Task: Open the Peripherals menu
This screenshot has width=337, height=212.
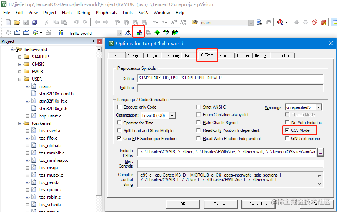Action: [106, 13]
